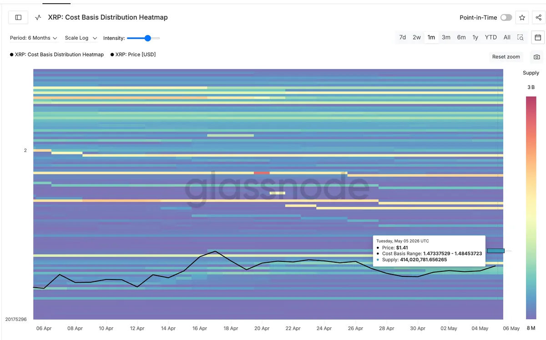Click the chart pulse icon beside title

coord(38,18)
